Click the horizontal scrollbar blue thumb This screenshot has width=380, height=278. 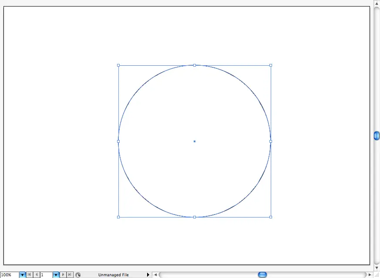[262, 275]
